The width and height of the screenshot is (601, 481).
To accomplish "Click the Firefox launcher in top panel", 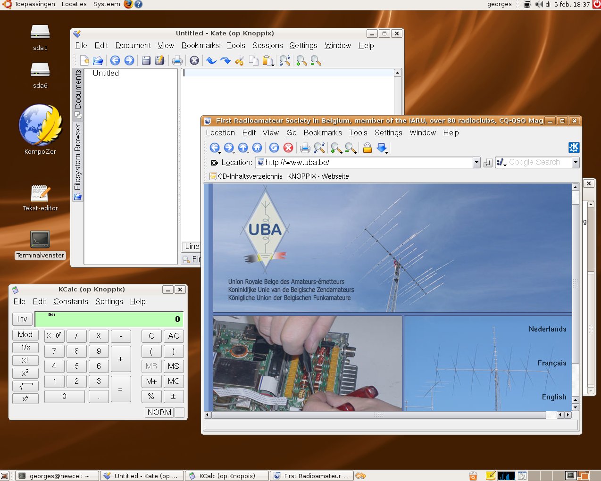I will (128, 4).
